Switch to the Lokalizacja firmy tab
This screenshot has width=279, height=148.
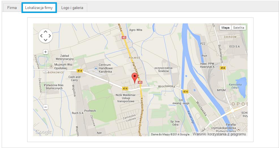(x=39, y=8)
